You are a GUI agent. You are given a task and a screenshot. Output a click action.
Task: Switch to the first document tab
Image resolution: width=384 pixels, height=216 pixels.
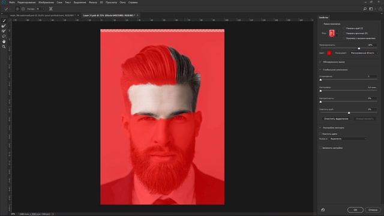pyautogui.click(x=43, y=15)
